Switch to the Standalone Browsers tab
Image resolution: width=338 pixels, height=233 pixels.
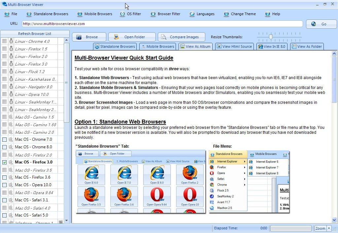[115, 46]
